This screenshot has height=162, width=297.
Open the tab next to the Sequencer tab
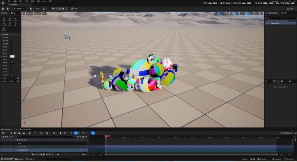[x=26, y=130]
